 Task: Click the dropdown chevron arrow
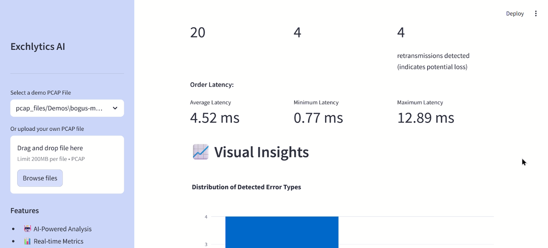pos(115,108)
